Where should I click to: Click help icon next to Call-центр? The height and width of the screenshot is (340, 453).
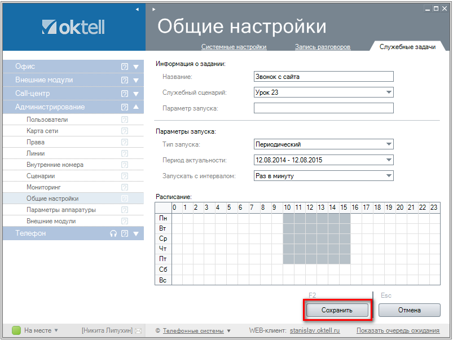125,94
